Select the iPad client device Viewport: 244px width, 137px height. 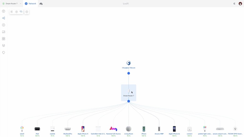[37, 129]
